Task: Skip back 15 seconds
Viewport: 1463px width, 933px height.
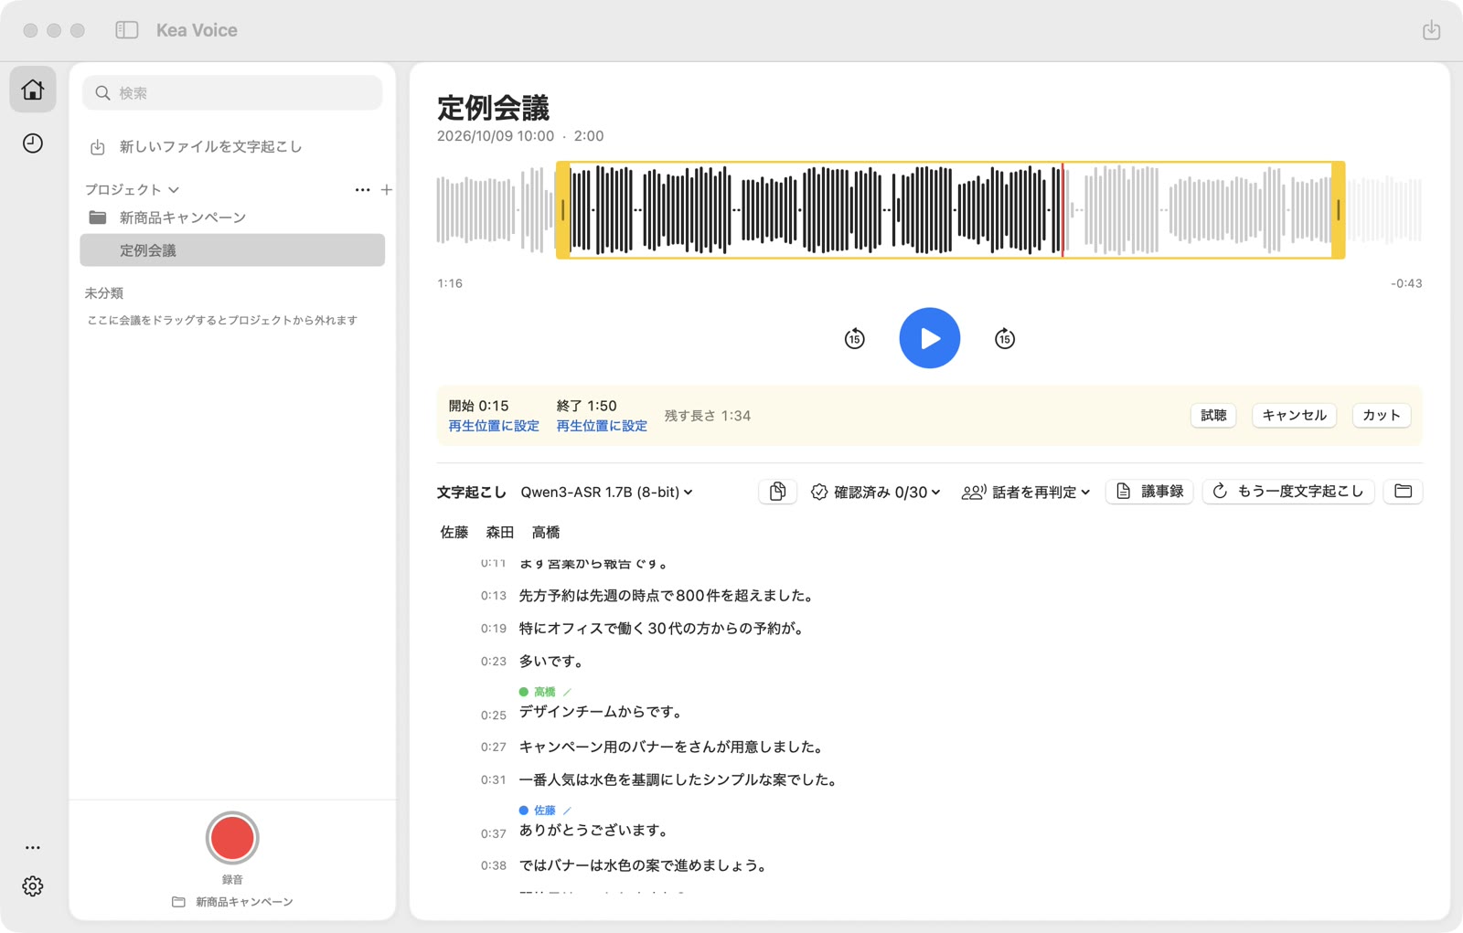Action: tap(854, 338)
